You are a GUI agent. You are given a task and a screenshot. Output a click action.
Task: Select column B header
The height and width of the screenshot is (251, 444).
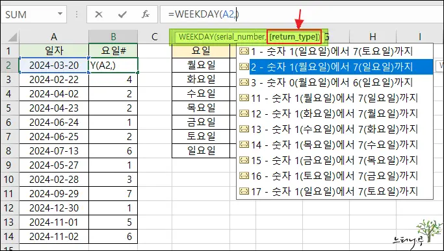[113, 37]
